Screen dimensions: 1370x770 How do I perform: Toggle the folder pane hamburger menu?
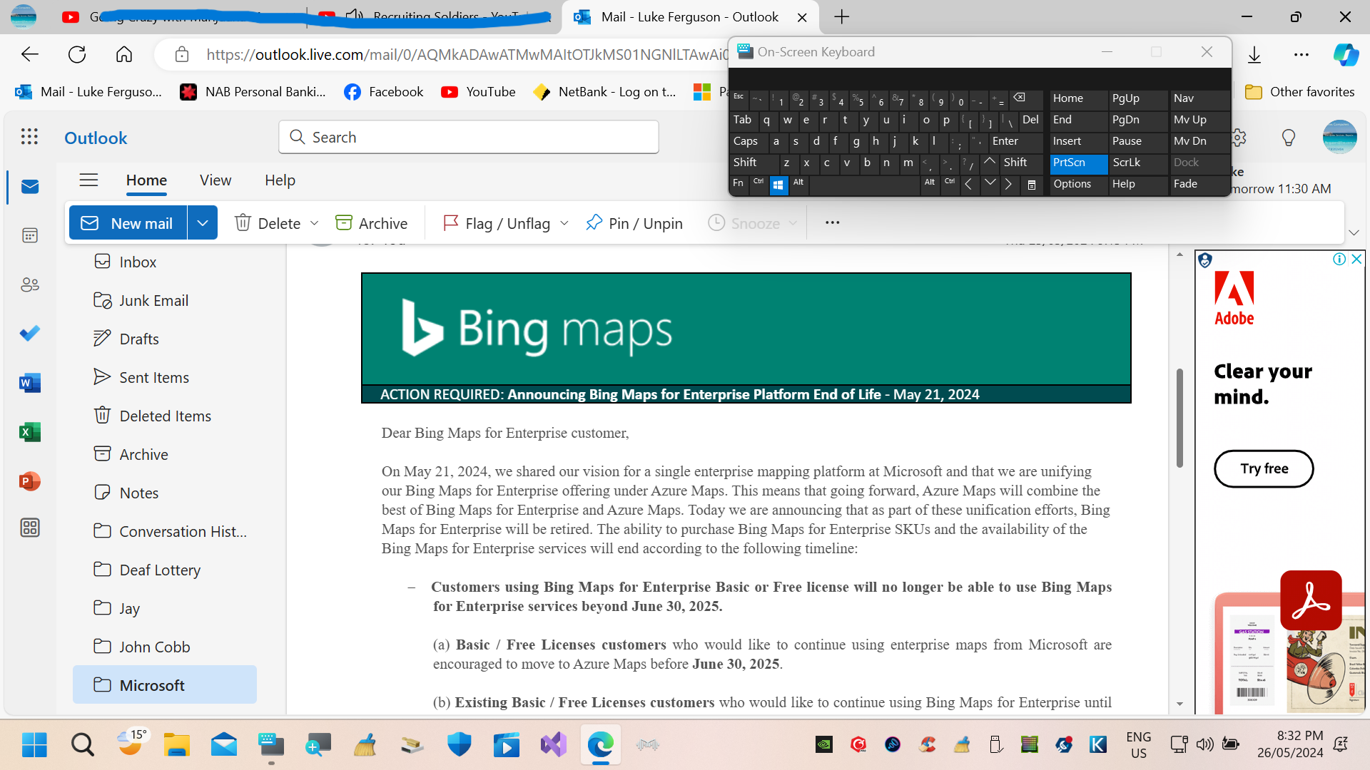point(88,180)
